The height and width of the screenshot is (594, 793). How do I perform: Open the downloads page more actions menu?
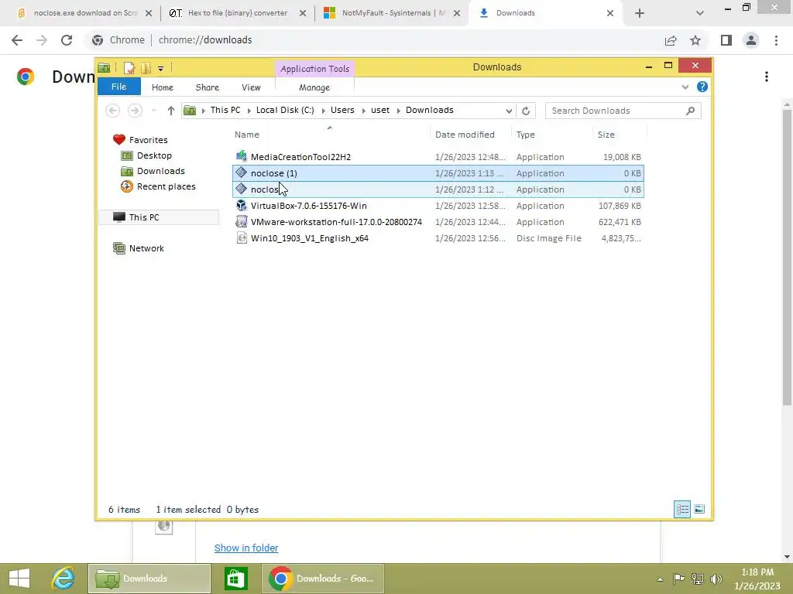point(767,77)
